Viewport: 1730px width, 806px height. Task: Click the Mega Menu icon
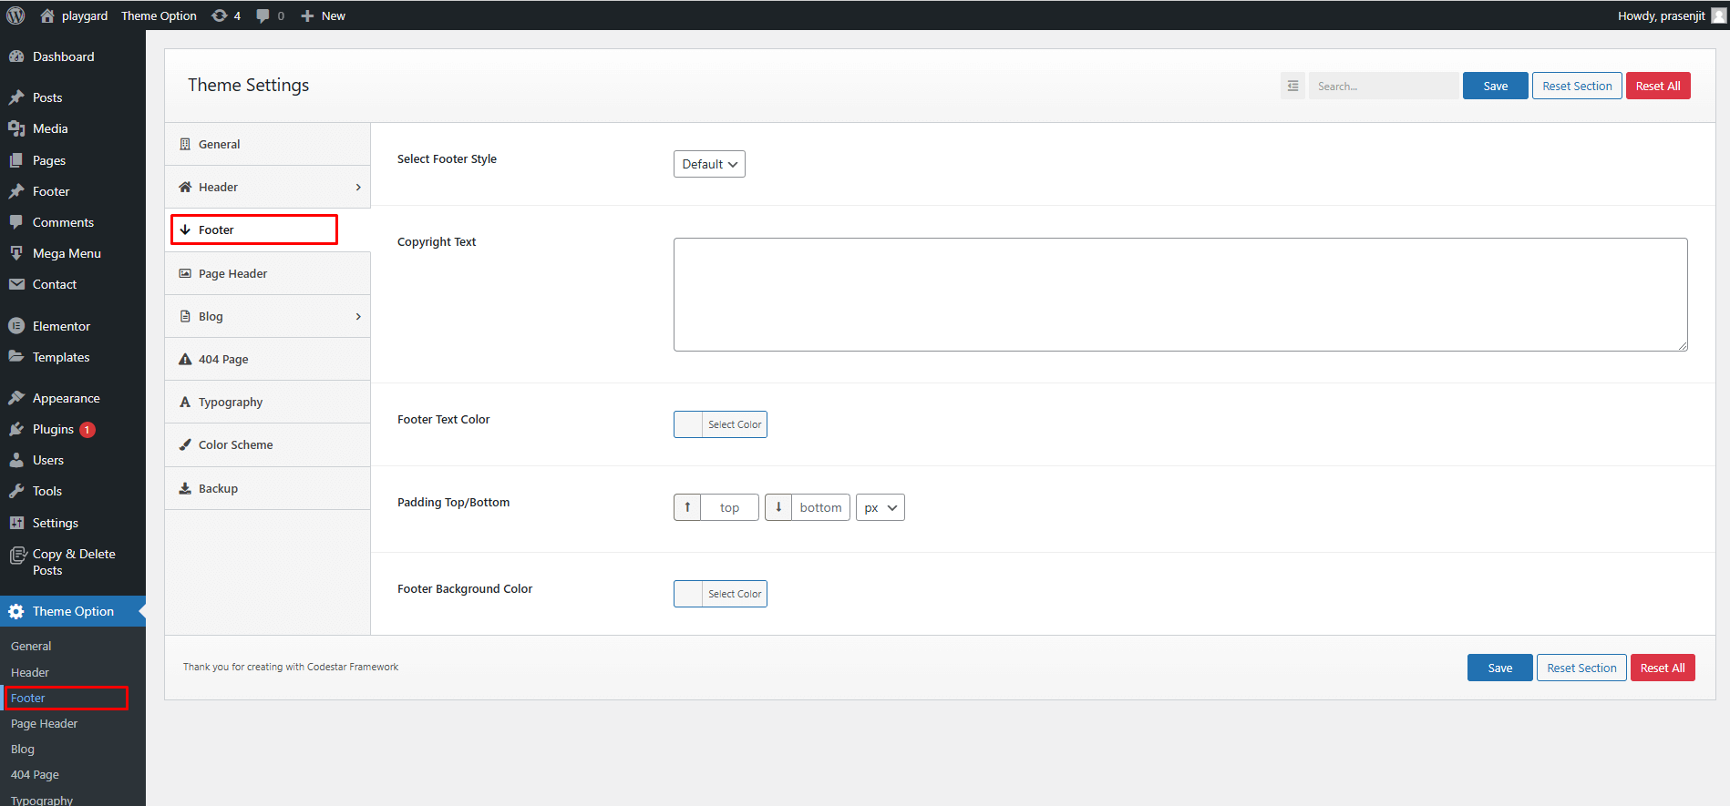pos(16,253)
